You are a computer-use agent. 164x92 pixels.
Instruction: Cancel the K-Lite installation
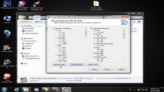click(121, 69)
